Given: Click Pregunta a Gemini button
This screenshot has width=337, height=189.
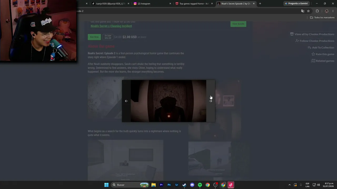Looking at the screenshot, I should (x=296, y=4).
